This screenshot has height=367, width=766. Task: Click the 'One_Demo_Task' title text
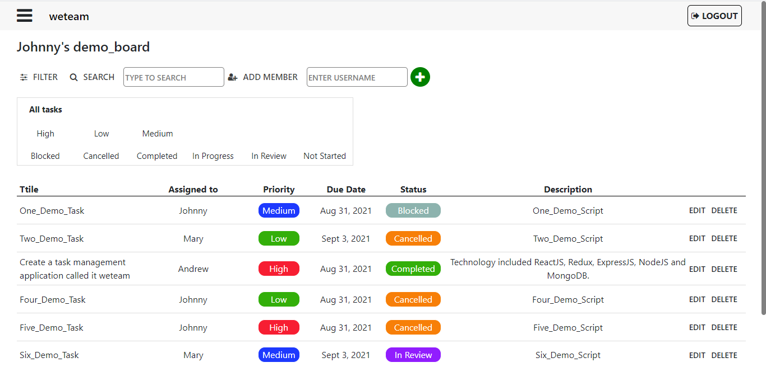click(52, 211)
